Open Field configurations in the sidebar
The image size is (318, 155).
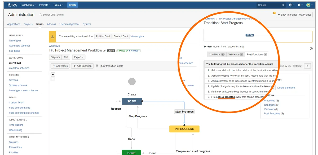(20, 108)
